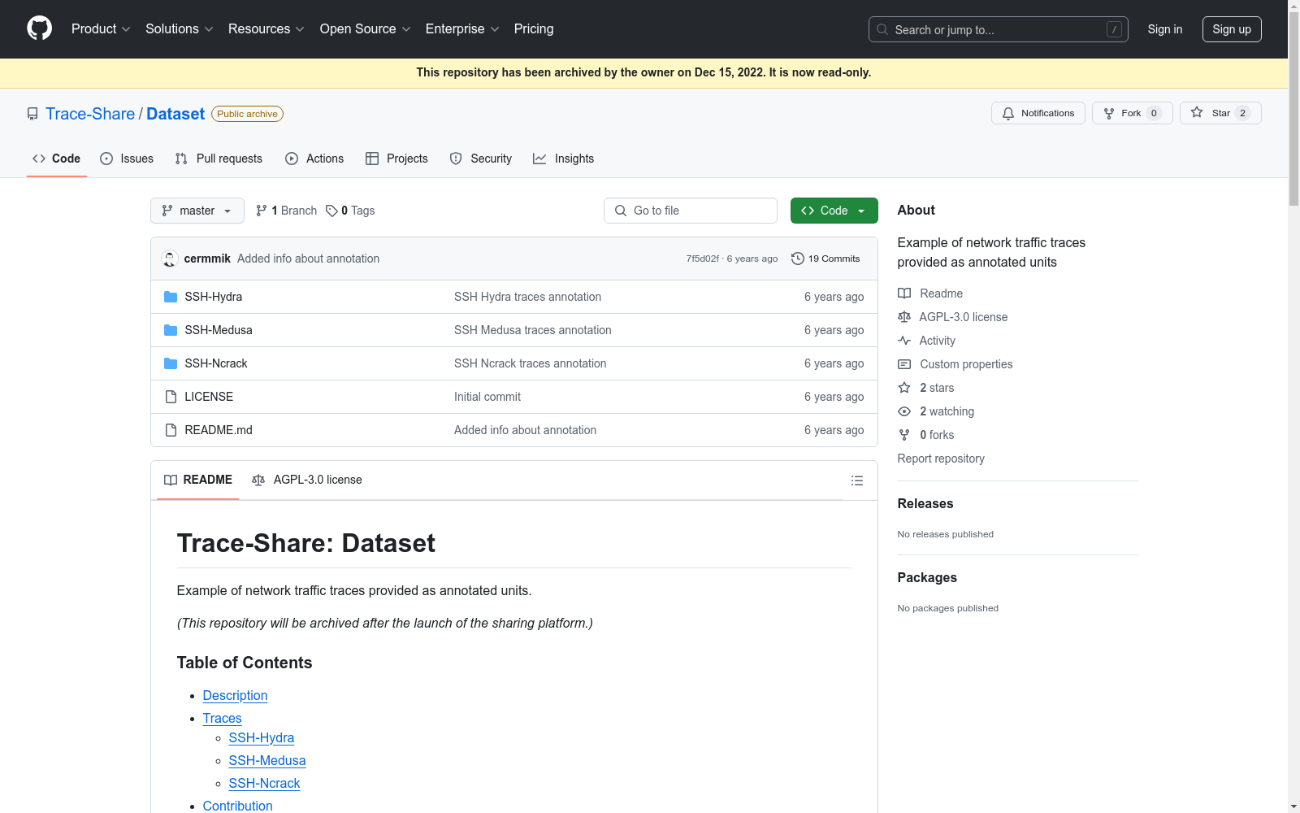Image resolution: width=1300 pixels, height=813 pixels.
Task: Open the 19 Commits history link
Action: 825,259
